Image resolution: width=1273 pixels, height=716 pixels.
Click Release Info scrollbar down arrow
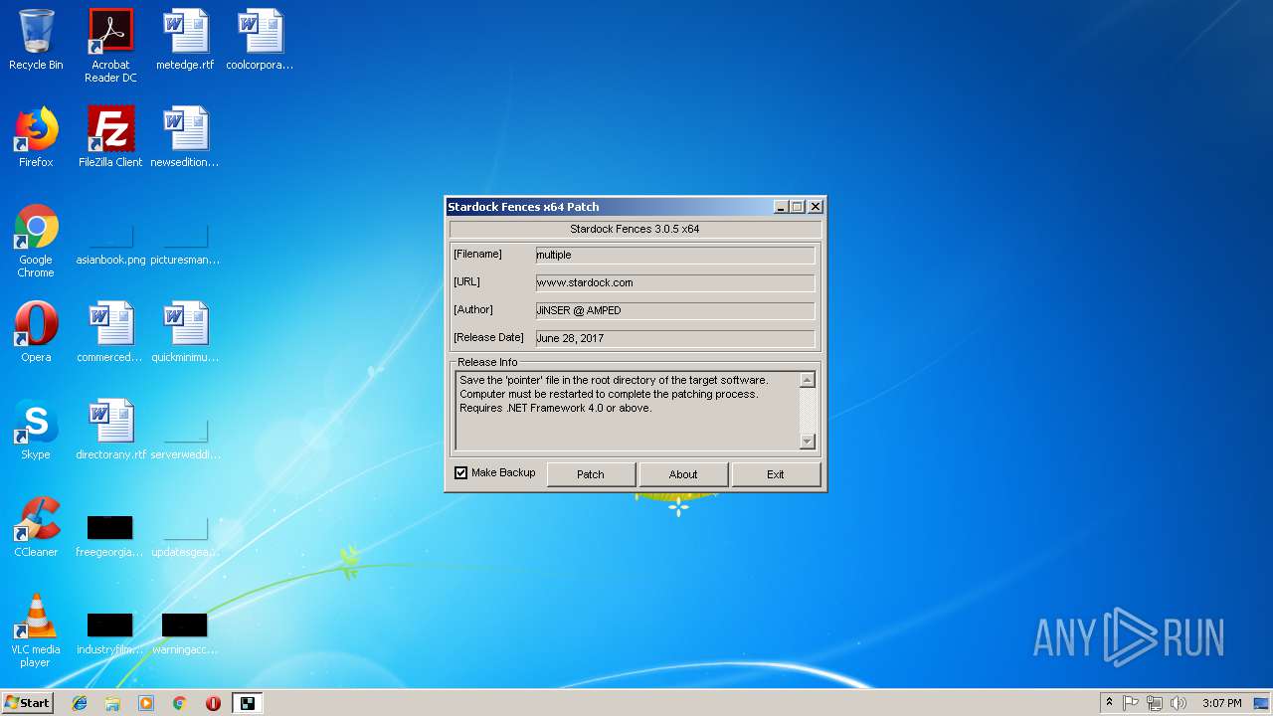tap(808, 442)
